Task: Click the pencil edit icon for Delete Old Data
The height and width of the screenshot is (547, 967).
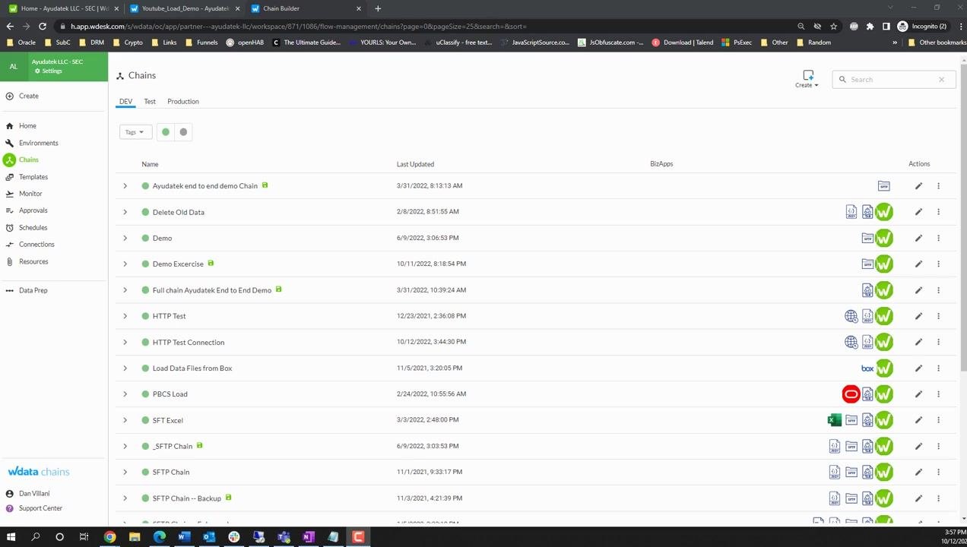Action: pyautogui.click(x=918, y=212)
